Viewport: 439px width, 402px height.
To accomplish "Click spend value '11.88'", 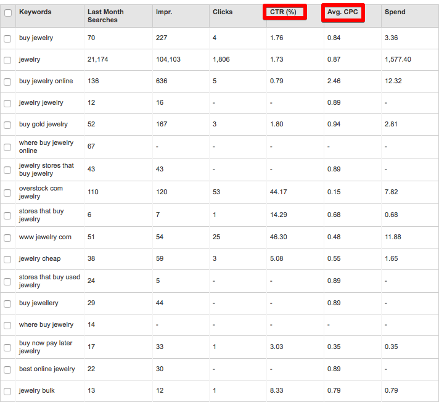I will coord(393,237).
